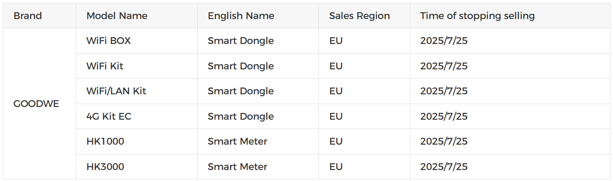This screenshot has height=181, width=613.
Task: Click the date in the WiFi BOX row
Action: (x=444, y=41)
